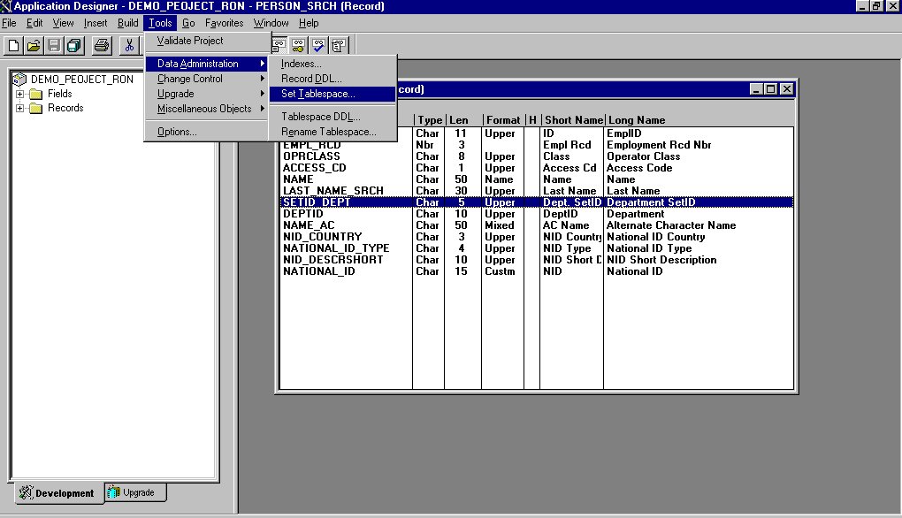Click the Type column header
The image size is (902, 518).
429,120
